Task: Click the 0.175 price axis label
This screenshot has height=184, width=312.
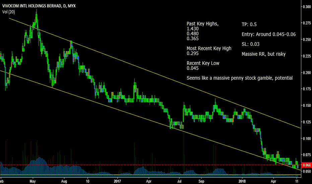Action: (x=307, y=89)
